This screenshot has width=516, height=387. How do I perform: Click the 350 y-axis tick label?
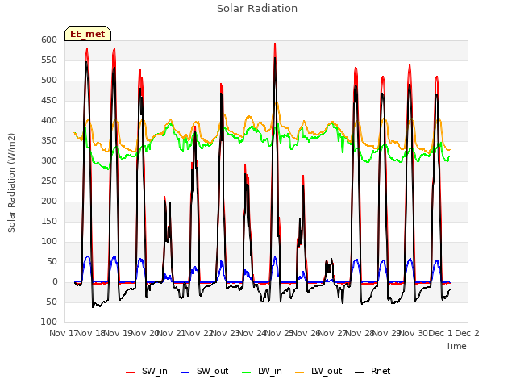coord(49,141)
